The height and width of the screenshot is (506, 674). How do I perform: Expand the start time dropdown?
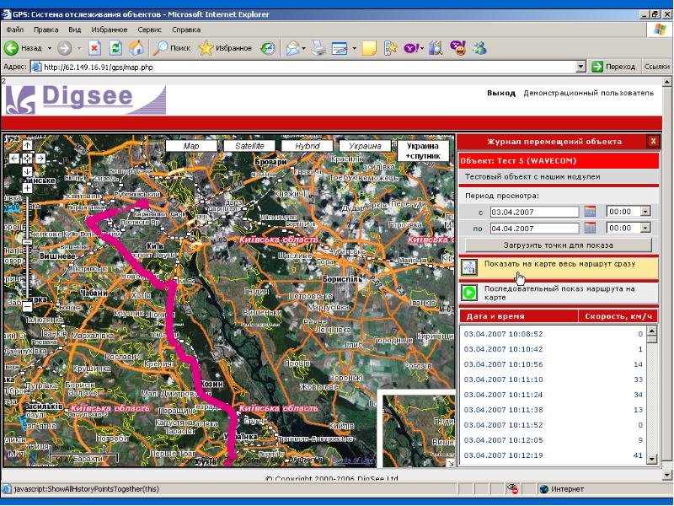click(x=646, y=212)
